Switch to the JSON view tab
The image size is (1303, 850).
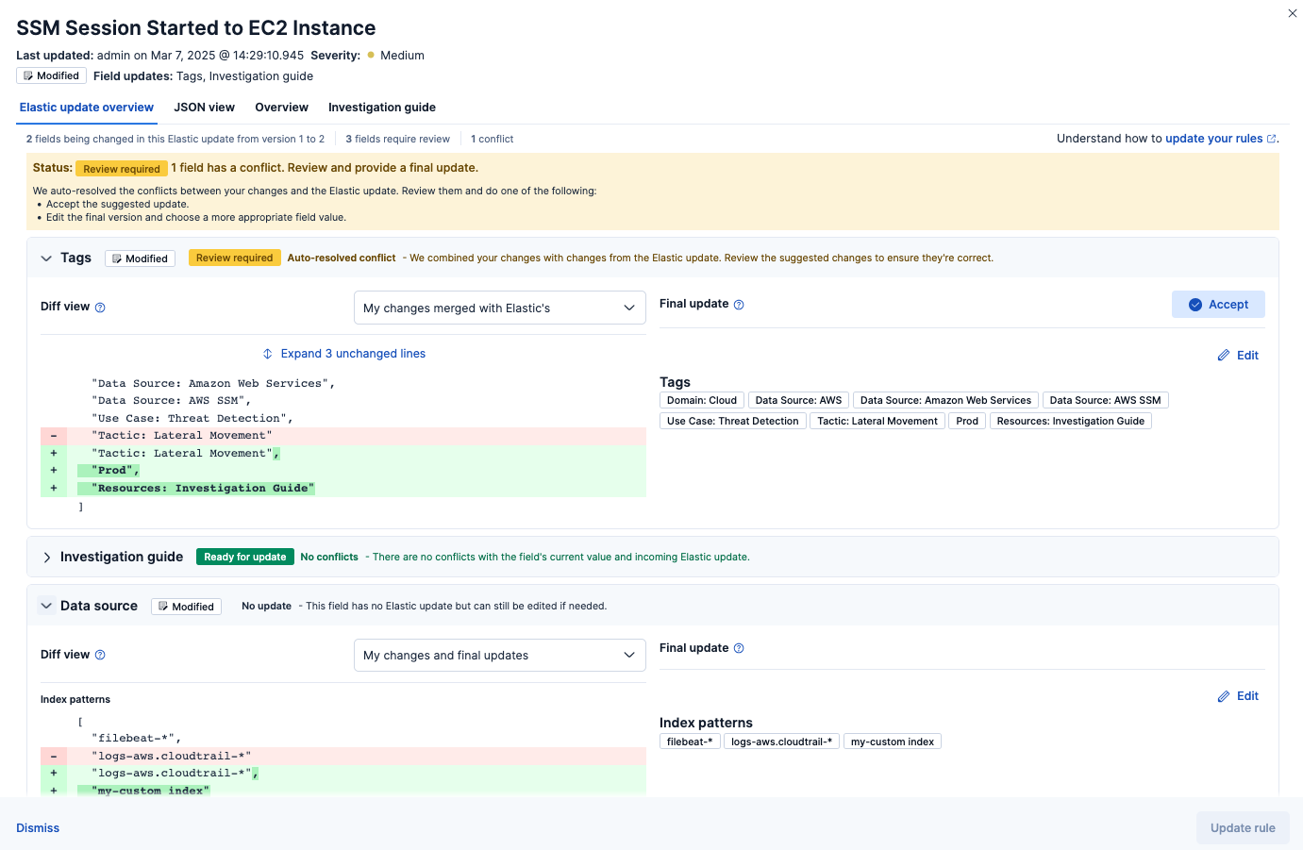click(204, 108)
